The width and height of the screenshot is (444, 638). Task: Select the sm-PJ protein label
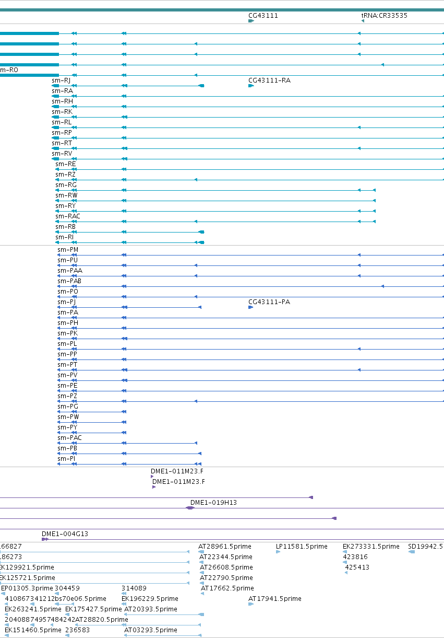pos(67,302)
